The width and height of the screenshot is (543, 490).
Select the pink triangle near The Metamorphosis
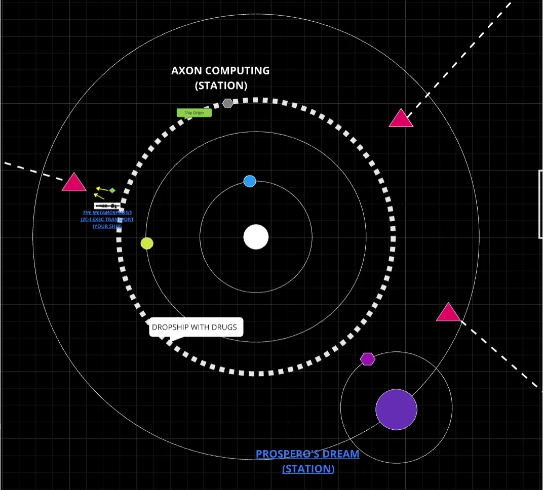click(74, 183)
